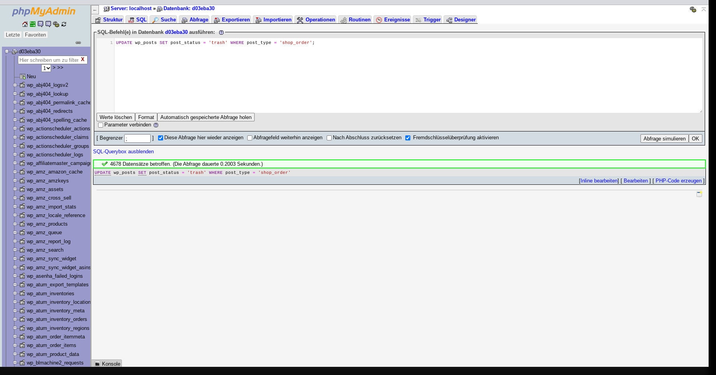
Task: Click the navigation settings gear icon
Action: [56, 24]
